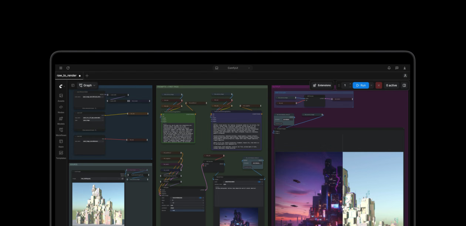Click the Load Image preview thumbnail
This screenshot has height=226, width=466.
point(98,204)
